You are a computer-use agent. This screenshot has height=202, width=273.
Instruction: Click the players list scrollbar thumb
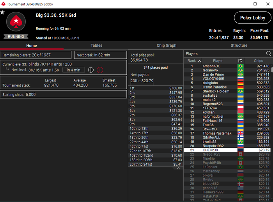coord(272,70)
